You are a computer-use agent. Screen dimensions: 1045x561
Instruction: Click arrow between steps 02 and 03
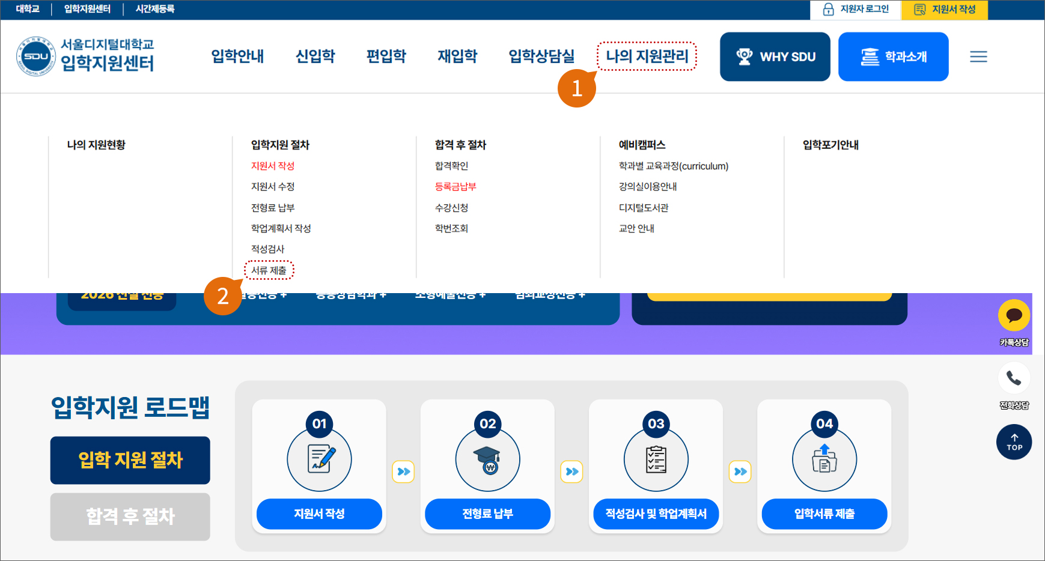click(571, 472)
